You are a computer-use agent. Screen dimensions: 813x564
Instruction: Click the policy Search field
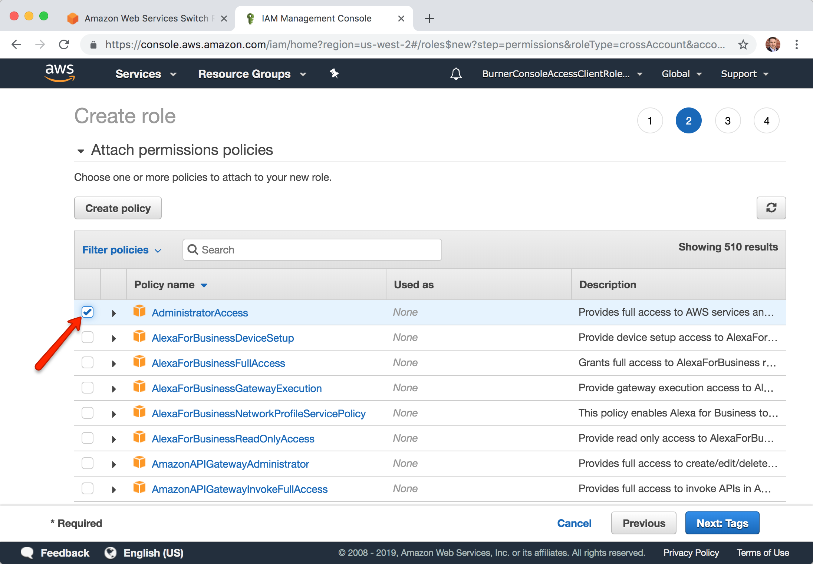pyautogui.click(x=312, y=250)
